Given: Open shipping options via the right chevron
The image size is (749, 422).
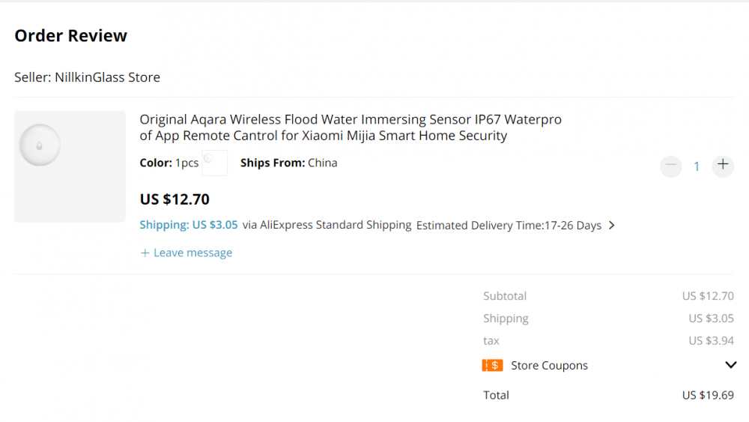Looking at the screenshot, I should point(612,225).
